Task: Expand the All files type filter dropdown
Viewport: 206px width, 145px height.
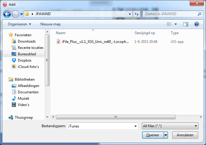Action: pyautogui.click(x=170, y=126)
